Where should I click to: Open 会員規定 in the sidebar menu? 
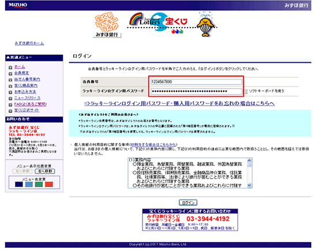click(x=21, y=73)
